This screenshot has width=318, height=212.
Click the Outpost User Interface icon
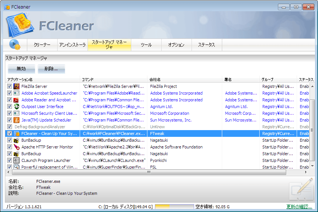16,107
